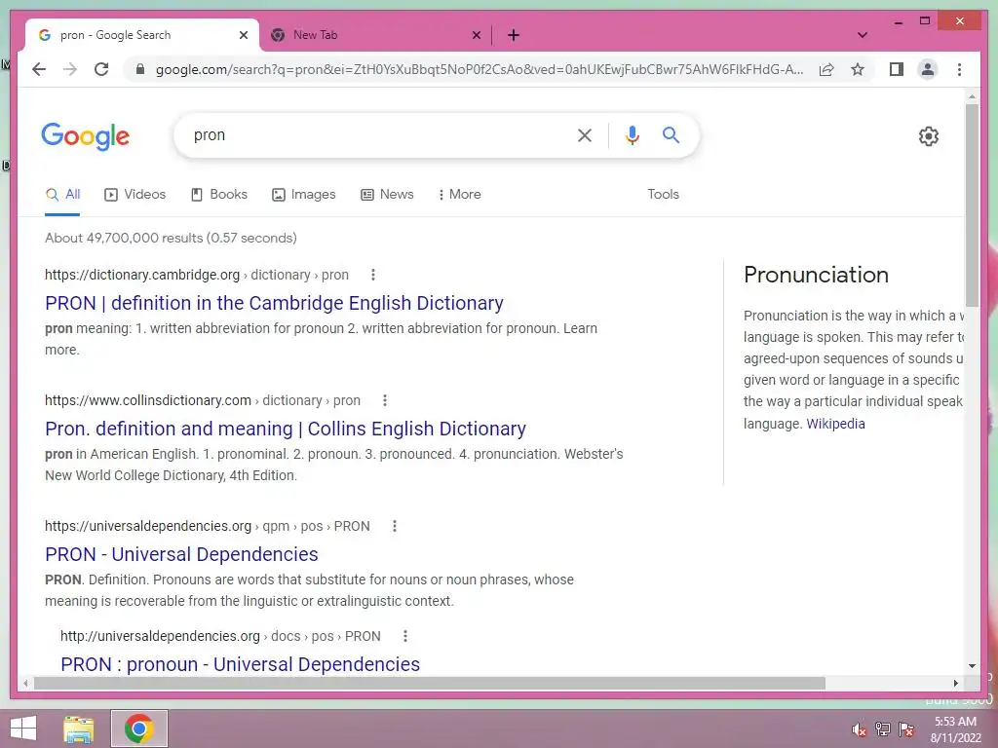Open the Windows Start menu
998x748 pixels.
(x=23, y=729)
